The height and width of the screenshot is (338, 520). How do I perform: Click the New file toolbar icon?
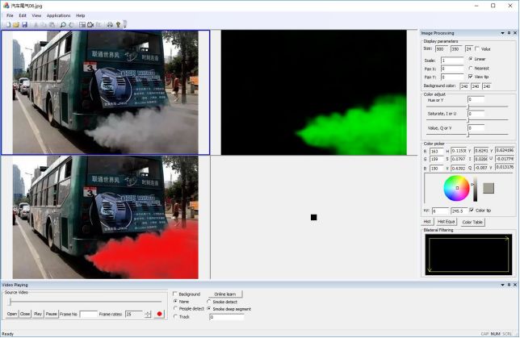(8, 25)
